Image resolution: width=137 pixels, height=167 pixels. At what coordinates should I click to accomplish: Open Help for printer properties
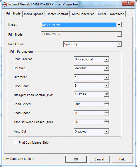coord(122,159)
